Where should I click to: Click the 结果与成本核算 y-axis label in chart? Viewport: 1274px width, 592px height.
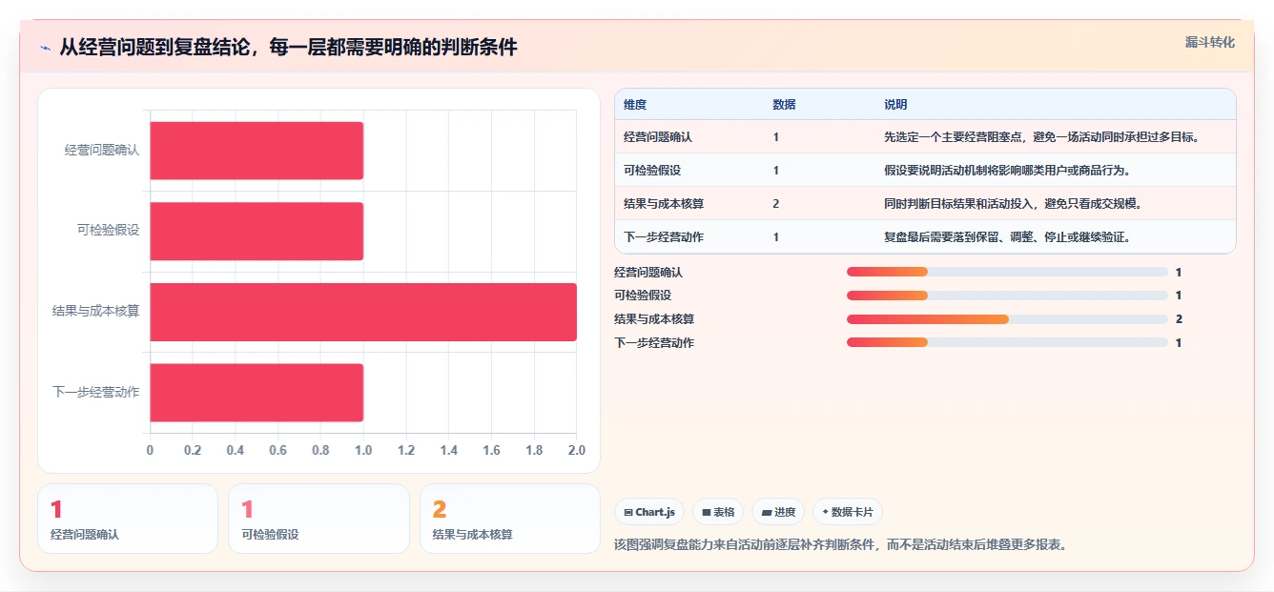(96, 312)
